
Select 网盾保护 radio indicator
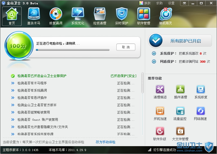coord(154,62)
